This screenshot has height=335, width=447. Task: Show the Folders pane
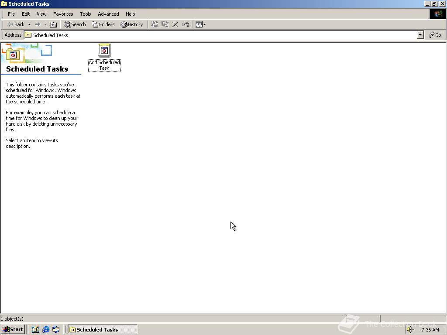(103, 24)
